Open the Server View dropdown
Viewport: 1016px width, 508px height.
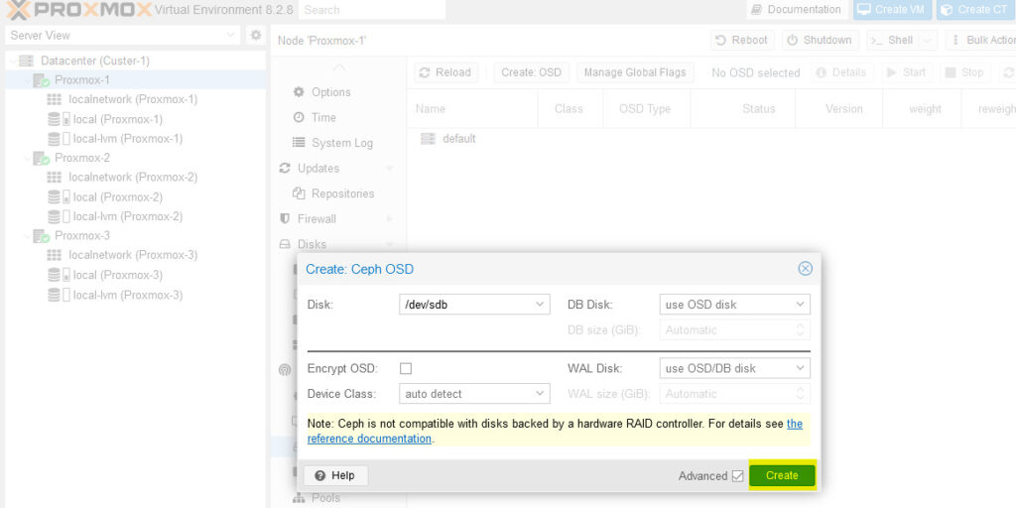tap(122, 35)
